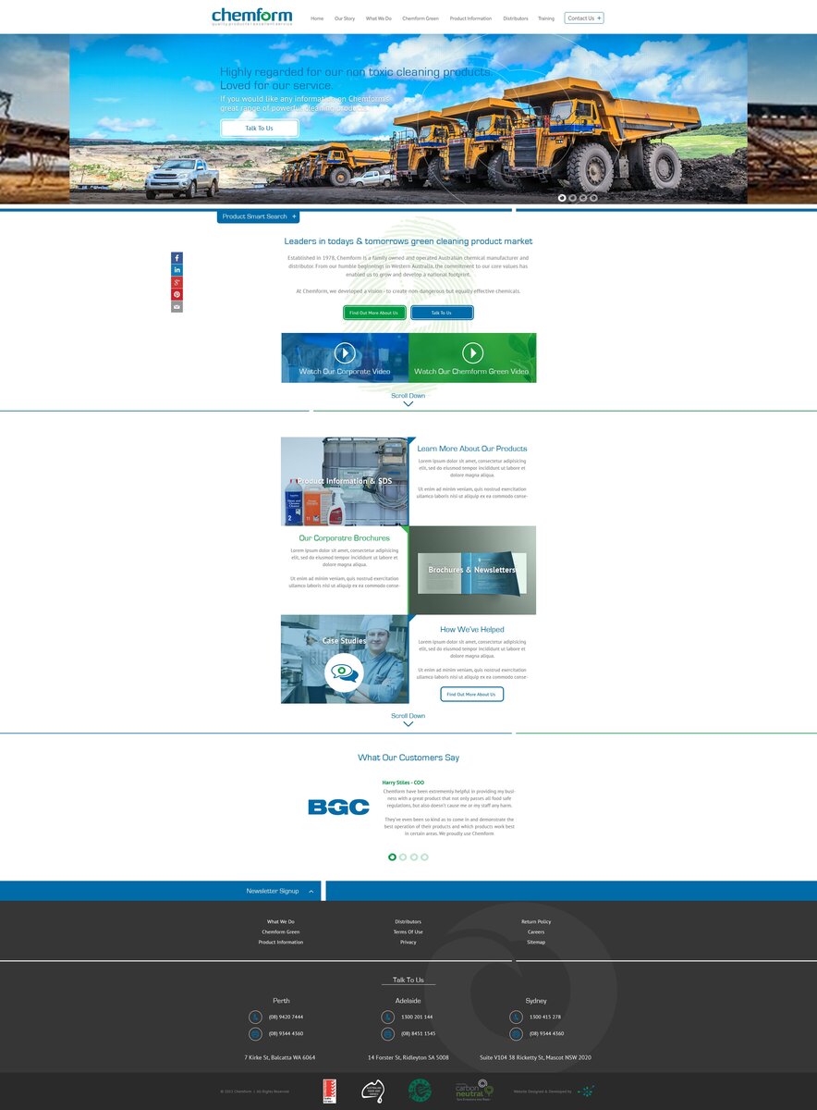Pin the page on Pinterest
The width and height of the screenshot is (817, 1110).
tap(177, 294)
